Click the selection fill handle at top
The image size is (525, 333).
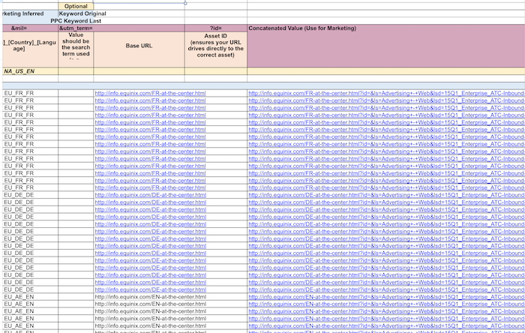coord(185,3)
